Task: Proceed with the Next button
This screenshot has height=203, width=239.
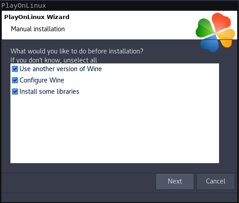Action: [x=175, y=181]
